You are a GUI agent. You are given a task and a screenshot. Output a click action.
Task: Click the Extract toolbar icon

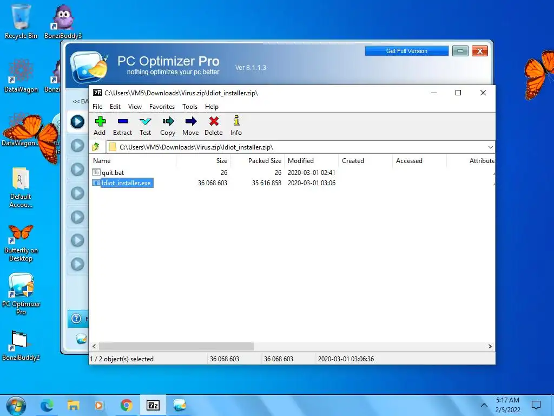click(122, 126)
